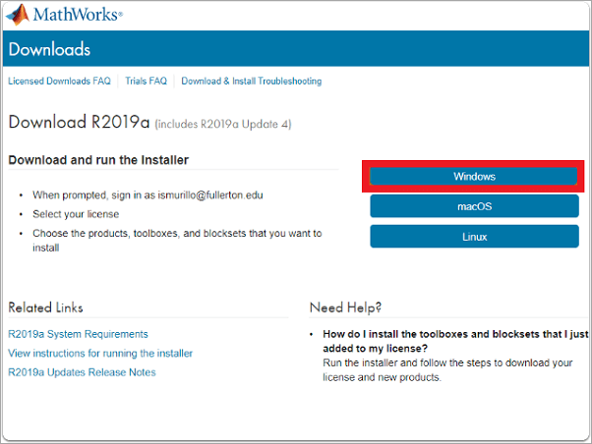Click the toolboxes and blocksets install question
Viewport: 592px width, 444px height.
pyautogui.click(x=455, y=341)
